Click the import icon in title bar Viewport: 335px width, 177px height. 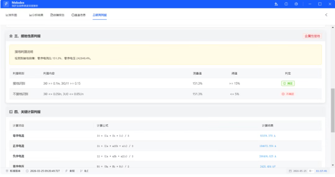click(276, 4)
